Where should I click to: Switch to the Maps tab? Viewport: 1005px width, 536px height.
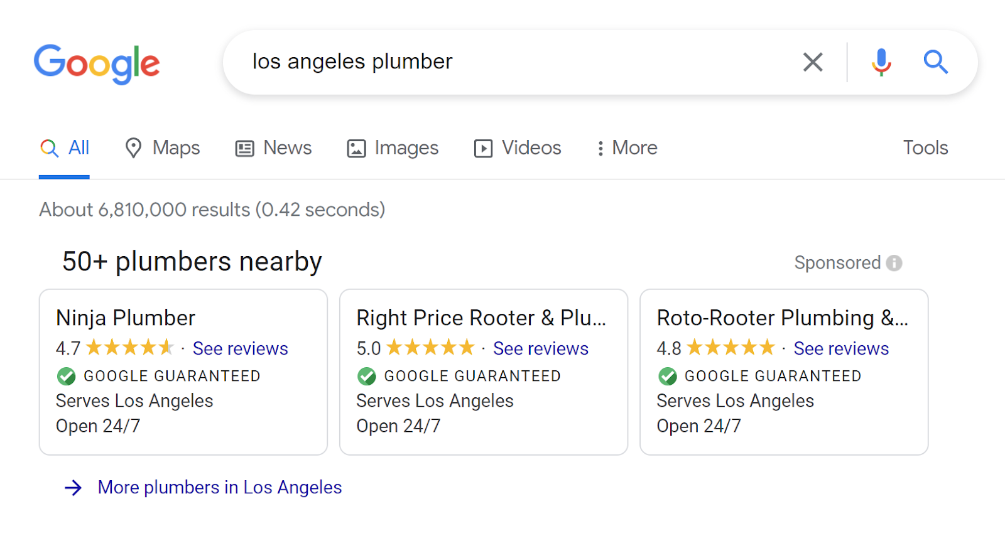[x=162, y=148]
